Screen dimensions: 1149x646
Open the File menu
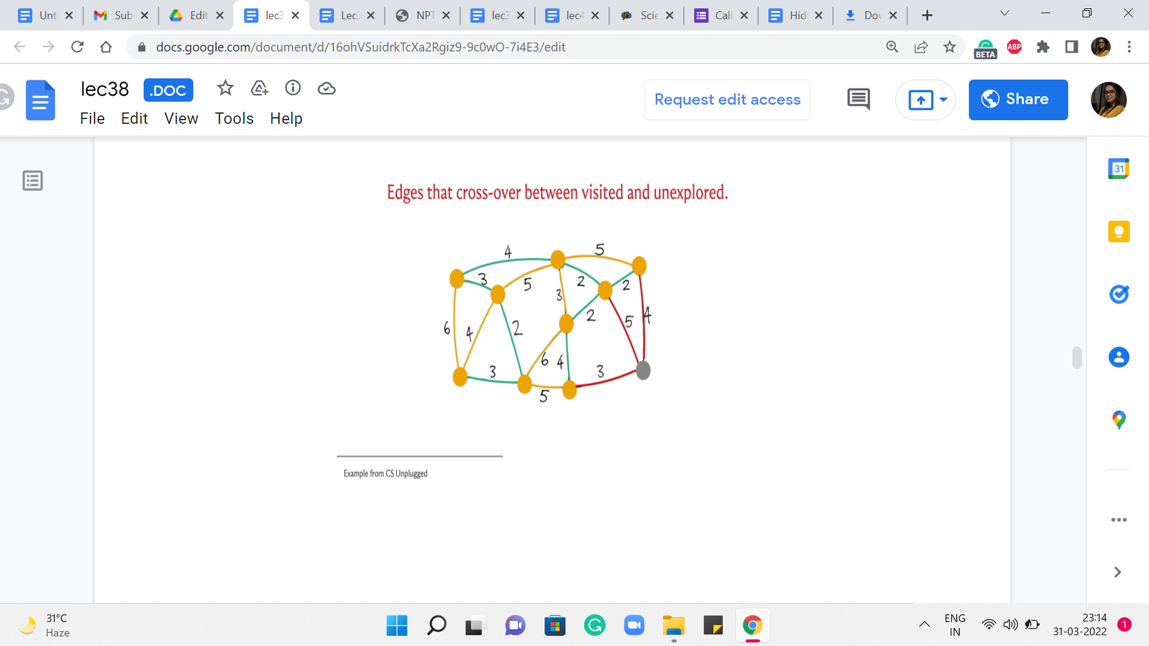92,118
